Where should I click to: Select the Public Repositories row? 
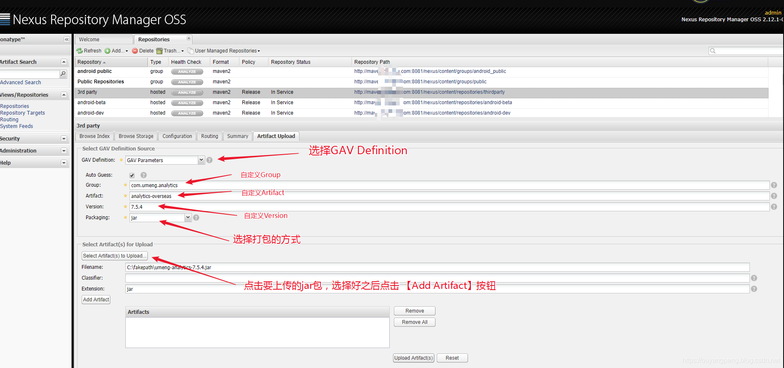click(421, 82)
